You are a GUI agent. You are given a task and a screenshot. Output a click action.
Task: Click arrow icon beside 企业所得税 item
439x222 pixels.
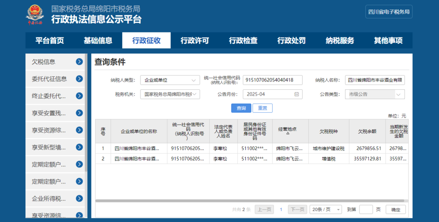pyautogui.click(x=80, y=198)
